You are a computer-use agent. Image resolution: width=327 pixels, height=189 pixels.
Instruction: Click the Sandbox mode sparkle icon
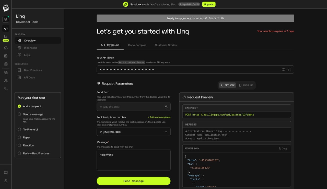point(125,4)
